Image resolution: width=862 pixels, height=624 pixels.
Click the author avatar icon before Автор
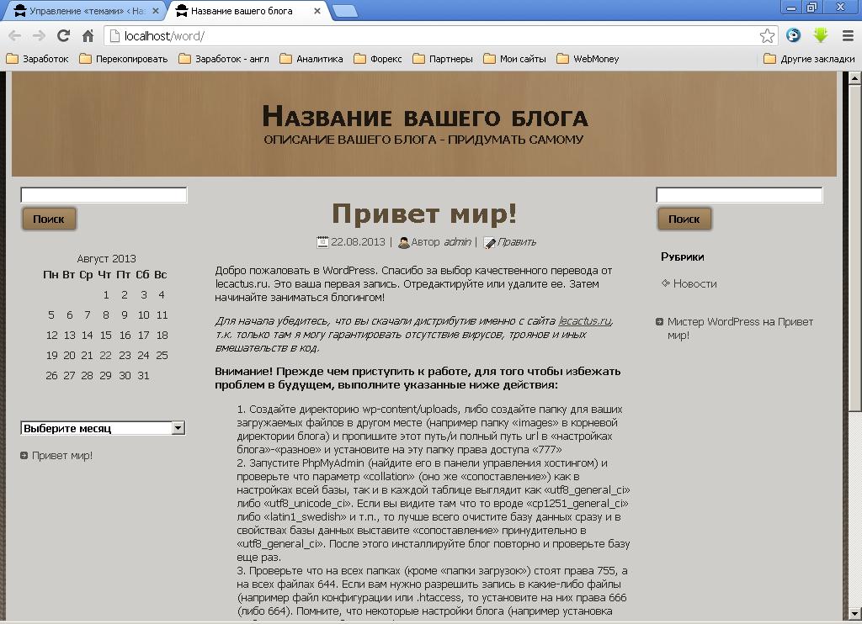(x=403, y=242)
